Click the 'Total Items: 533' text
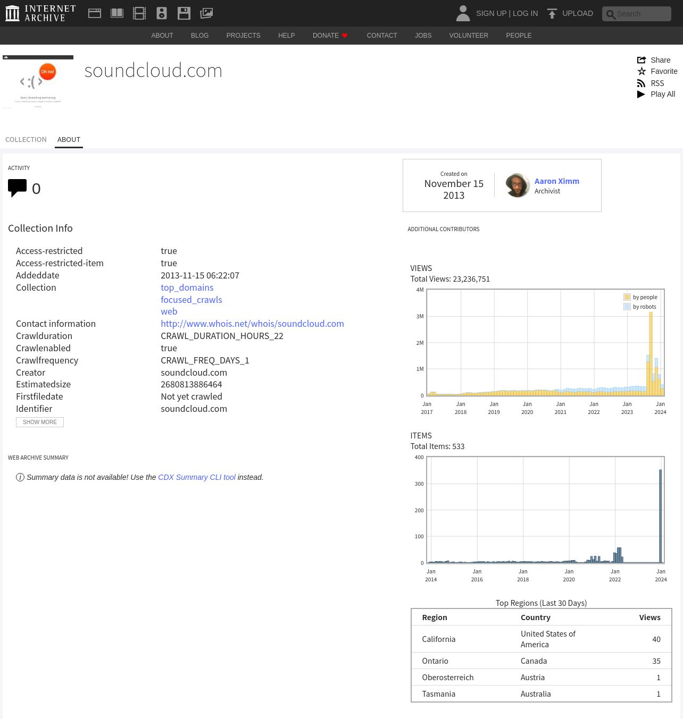This screenshot has width=683, height=719. click(x=437, y=446)
